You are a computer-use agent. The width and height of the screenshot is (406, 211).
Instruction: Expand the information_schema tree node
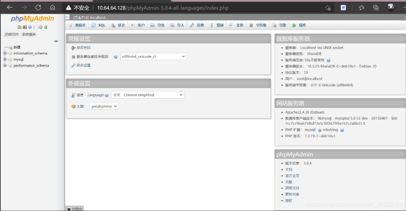[5, 53]
